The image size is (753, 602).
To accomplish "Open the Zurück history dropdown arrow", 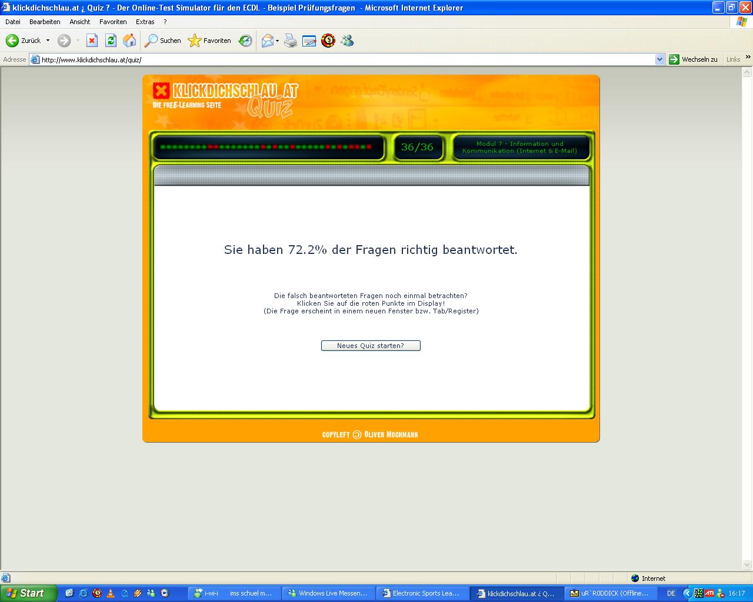I will 48,41.
